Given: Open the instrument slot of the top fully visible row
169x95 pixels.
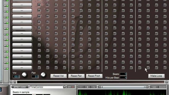Looking at the screenshot, I should pos(22,5).
